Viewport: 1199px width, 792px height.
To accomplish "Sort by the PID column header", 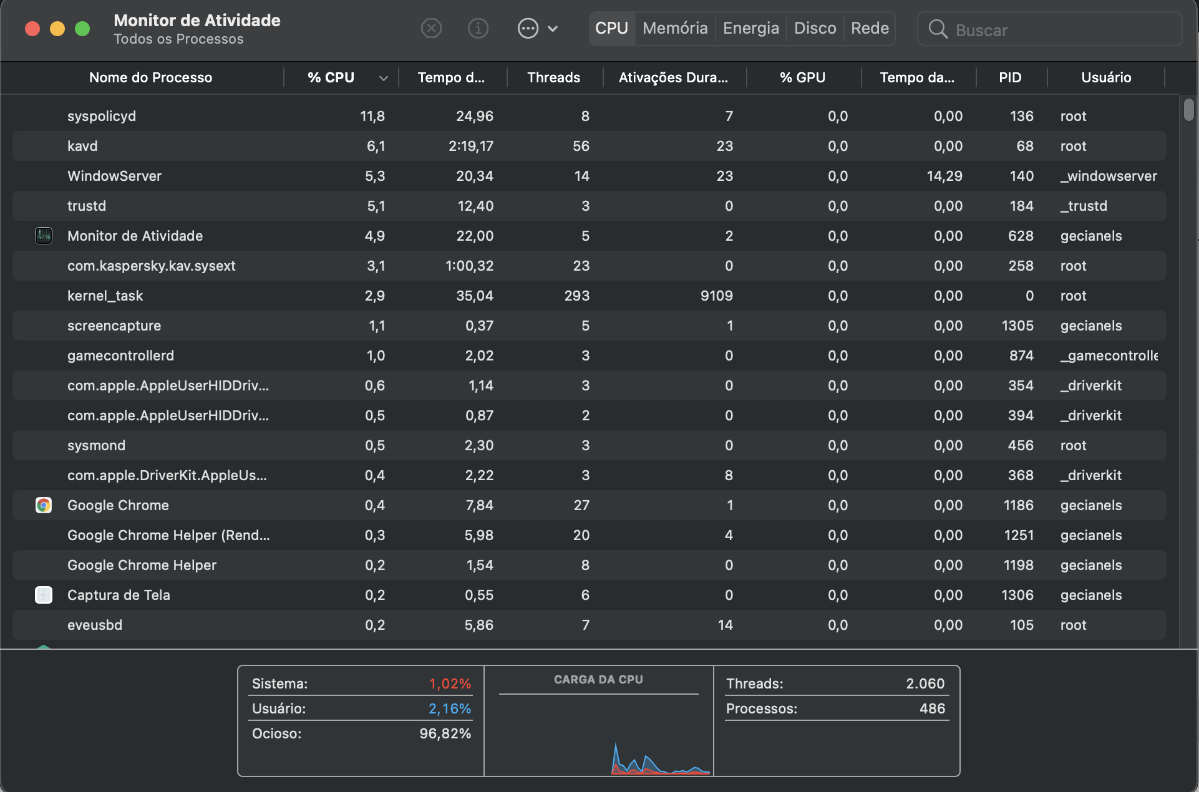I will tap(1009, 77).
